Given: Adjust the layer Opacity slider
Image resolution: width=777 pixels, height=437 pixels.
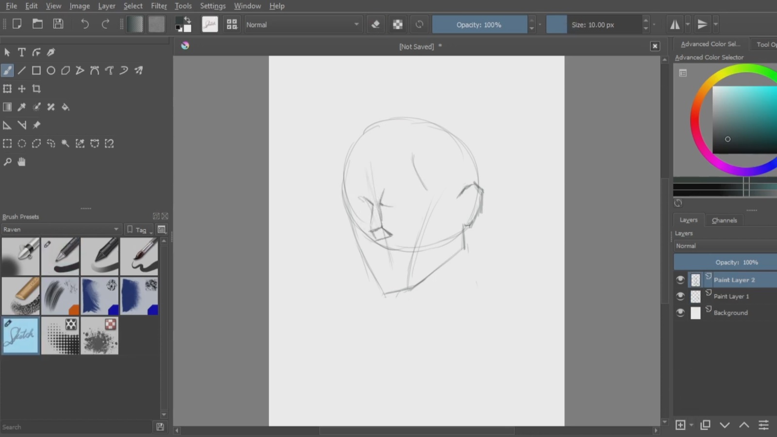Looking at the screenshot, I should click(x=726, y=262).
